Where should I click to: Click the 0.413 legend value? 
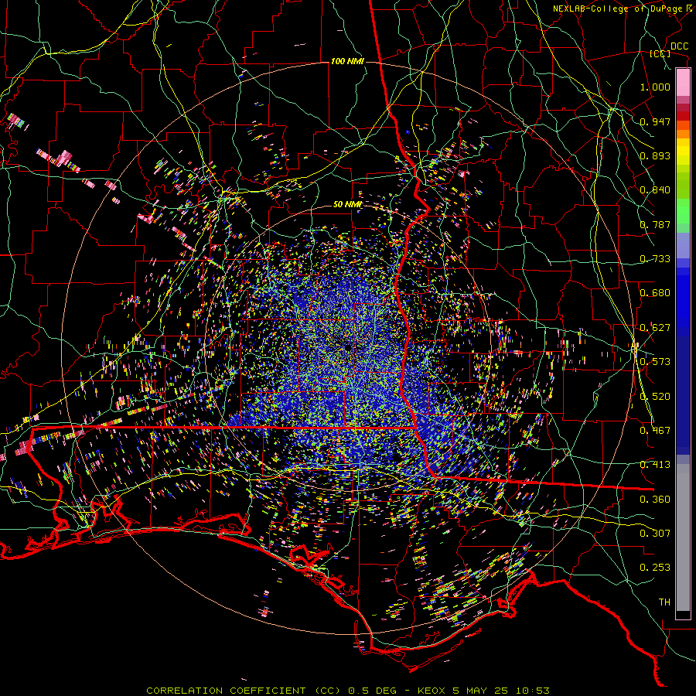coord(655,465)
